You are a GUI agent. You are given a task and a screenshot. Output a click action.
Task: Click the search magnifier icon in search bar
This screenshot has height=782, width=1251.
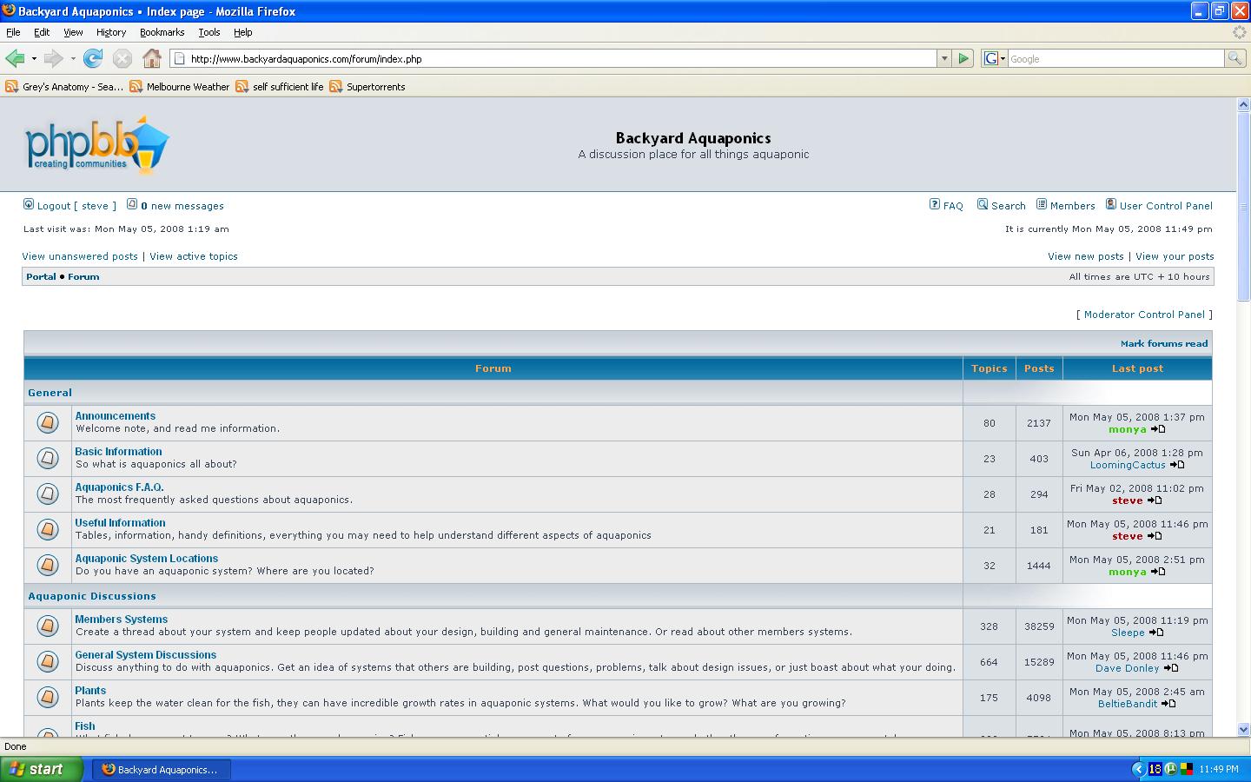[1234, 58]
